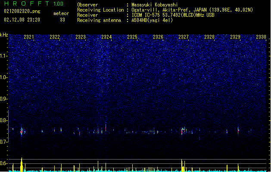Click the date stamp 02.12.08 23:20
The image size is (271, 172).
tap(22, 20)
